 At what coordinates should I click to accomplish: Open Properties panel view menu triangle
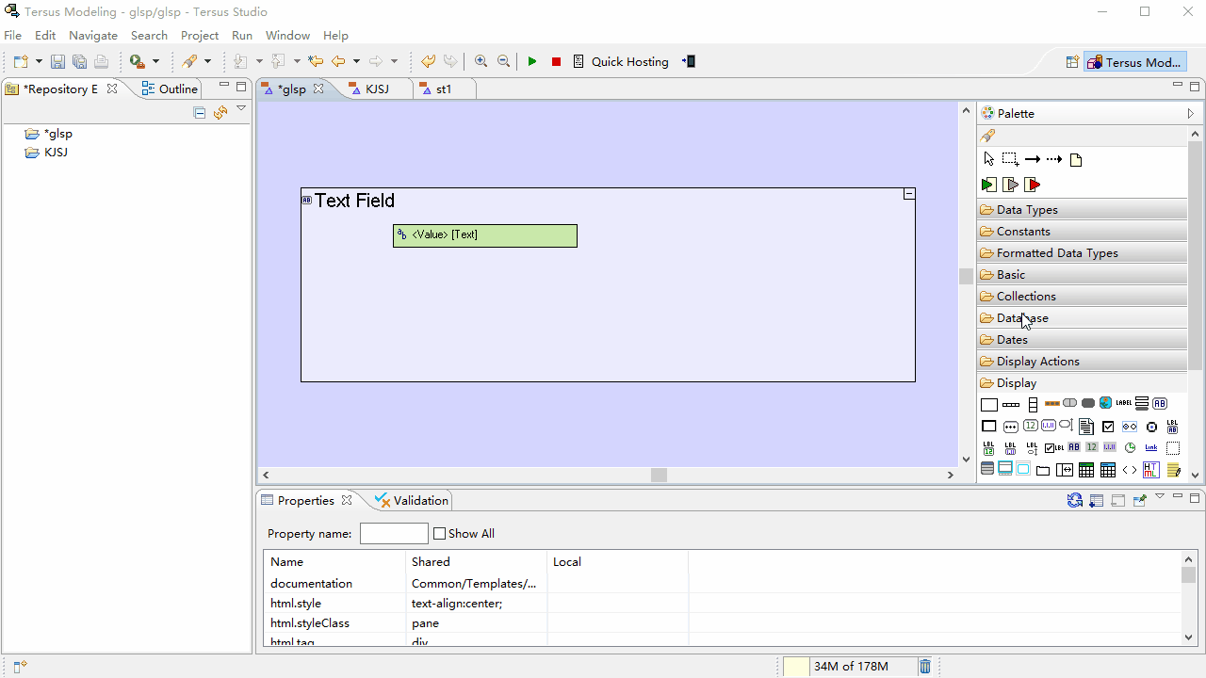coord(1160,496)
